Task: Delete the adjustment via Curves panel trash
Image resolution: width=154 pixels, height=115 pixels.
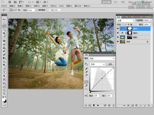Action: [x=113, y=105]
